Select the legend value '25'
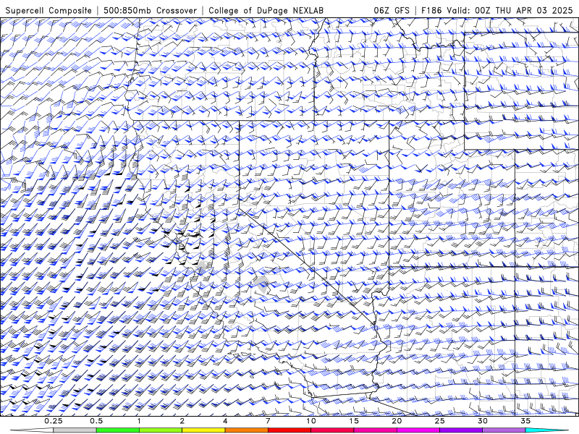This screenshot has height=434, width=579. (439, 421)
